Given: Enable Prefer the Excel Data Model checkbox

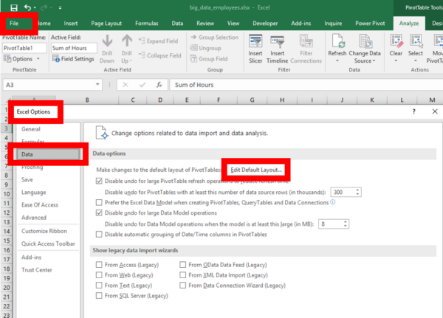Looking at the screenshot, I should pos(99,202).
